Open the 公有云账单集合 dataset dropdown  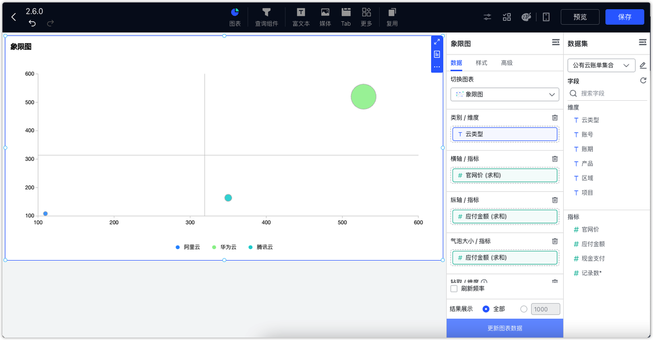point(601,65)
